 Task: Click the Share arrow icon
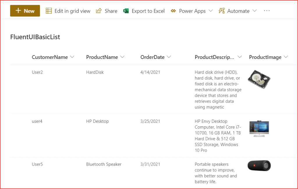click(x=99, y=11)
